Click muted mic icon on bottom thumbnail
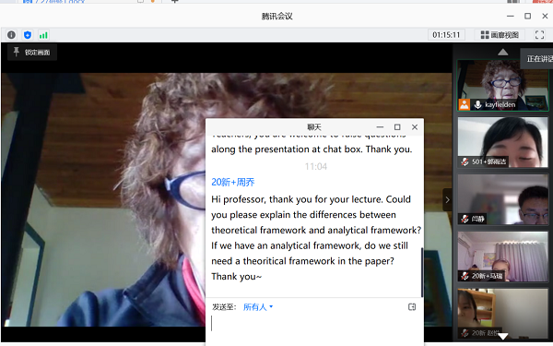 click(x=465, y=333)
